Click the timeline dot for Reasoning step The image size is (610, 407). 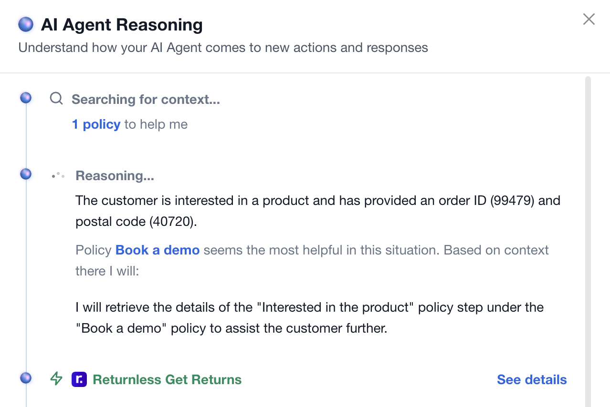click(x=26, y=174)
